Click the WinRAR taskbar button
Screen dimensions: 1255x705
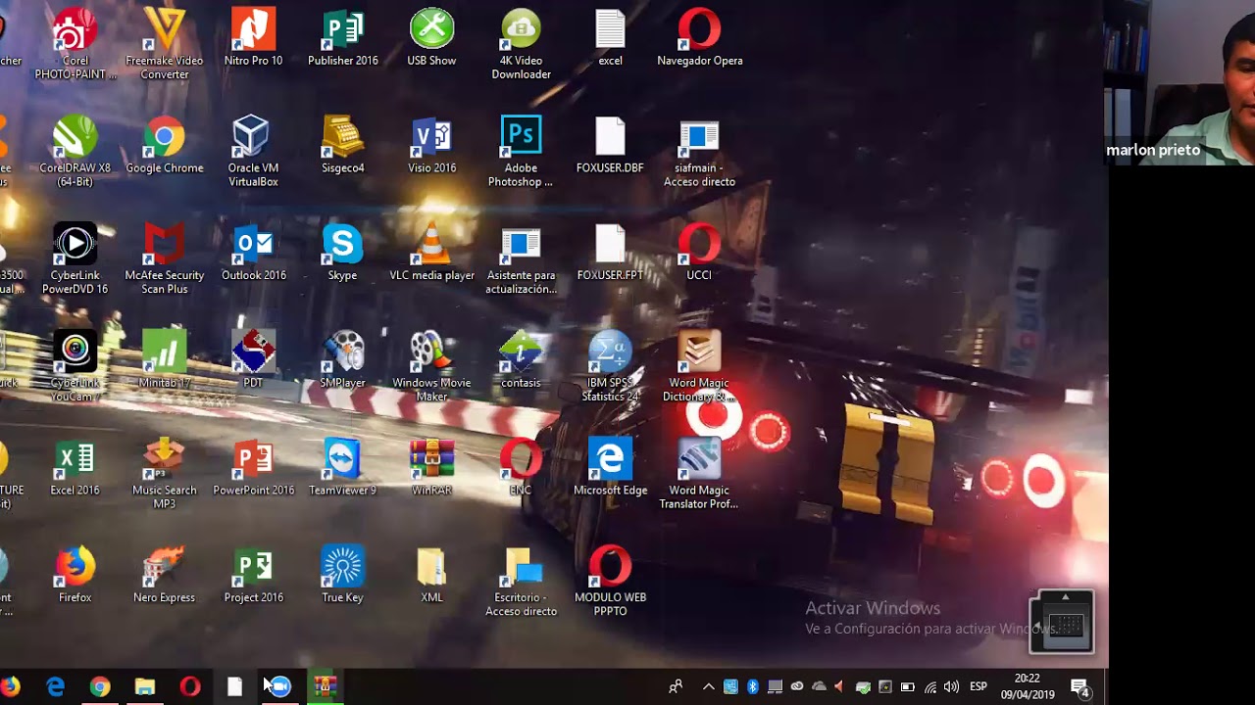point(325,687)
